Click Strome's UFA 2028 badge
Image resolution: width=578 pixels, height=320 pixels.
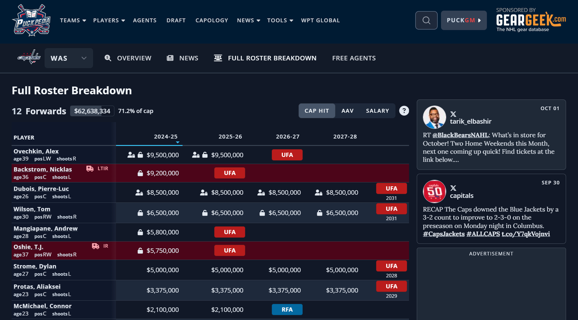tap(392, 266)
